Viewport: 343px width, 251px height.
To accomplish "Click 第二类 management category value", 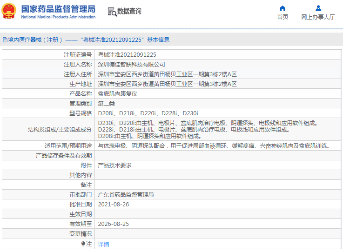I will pos(106,104).
